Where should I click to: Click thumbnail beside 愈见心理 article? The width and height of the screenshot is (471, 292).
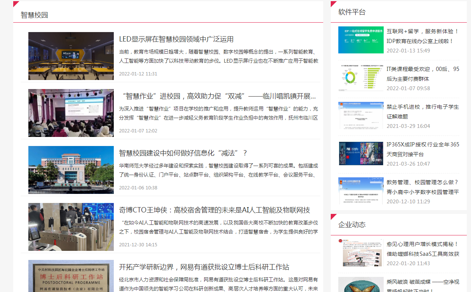361,253
